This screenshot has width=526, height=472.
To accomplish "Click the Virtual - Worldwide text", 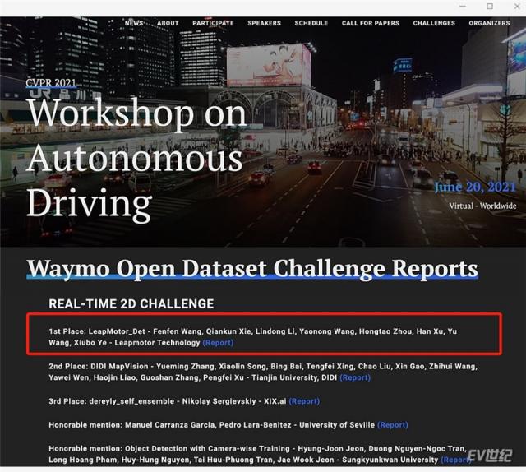I will point(482,206).
